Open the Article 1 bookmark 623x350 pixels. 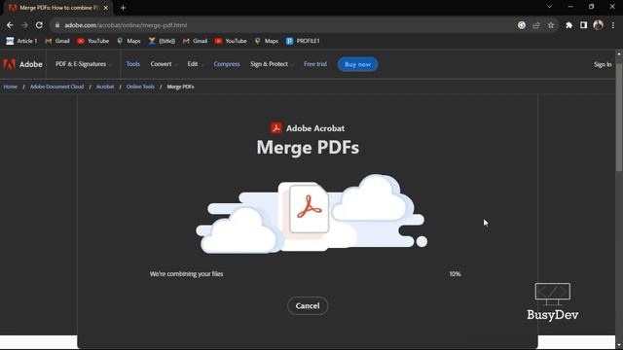[x=21, y=41]
